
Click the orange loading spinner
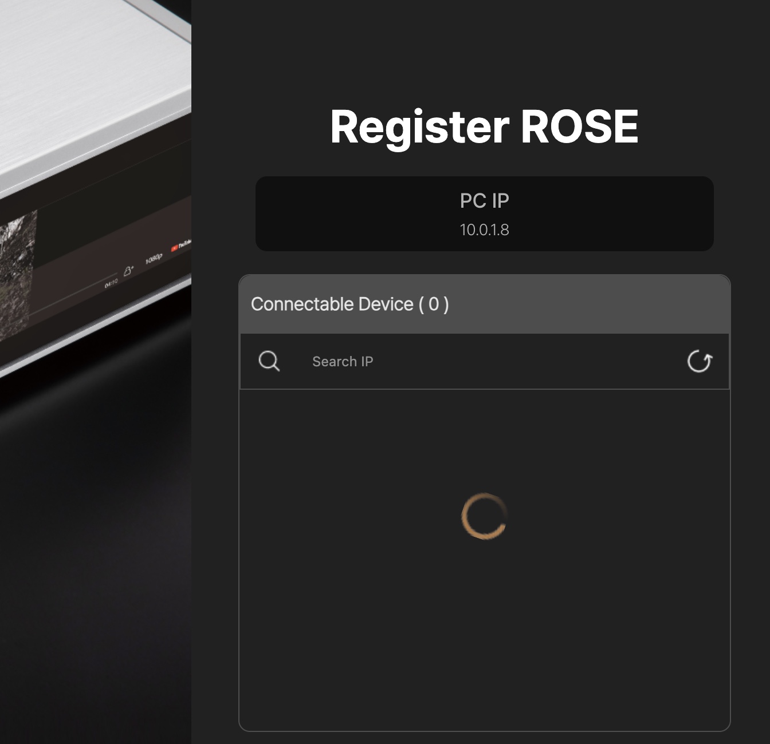tap(484, 516)
